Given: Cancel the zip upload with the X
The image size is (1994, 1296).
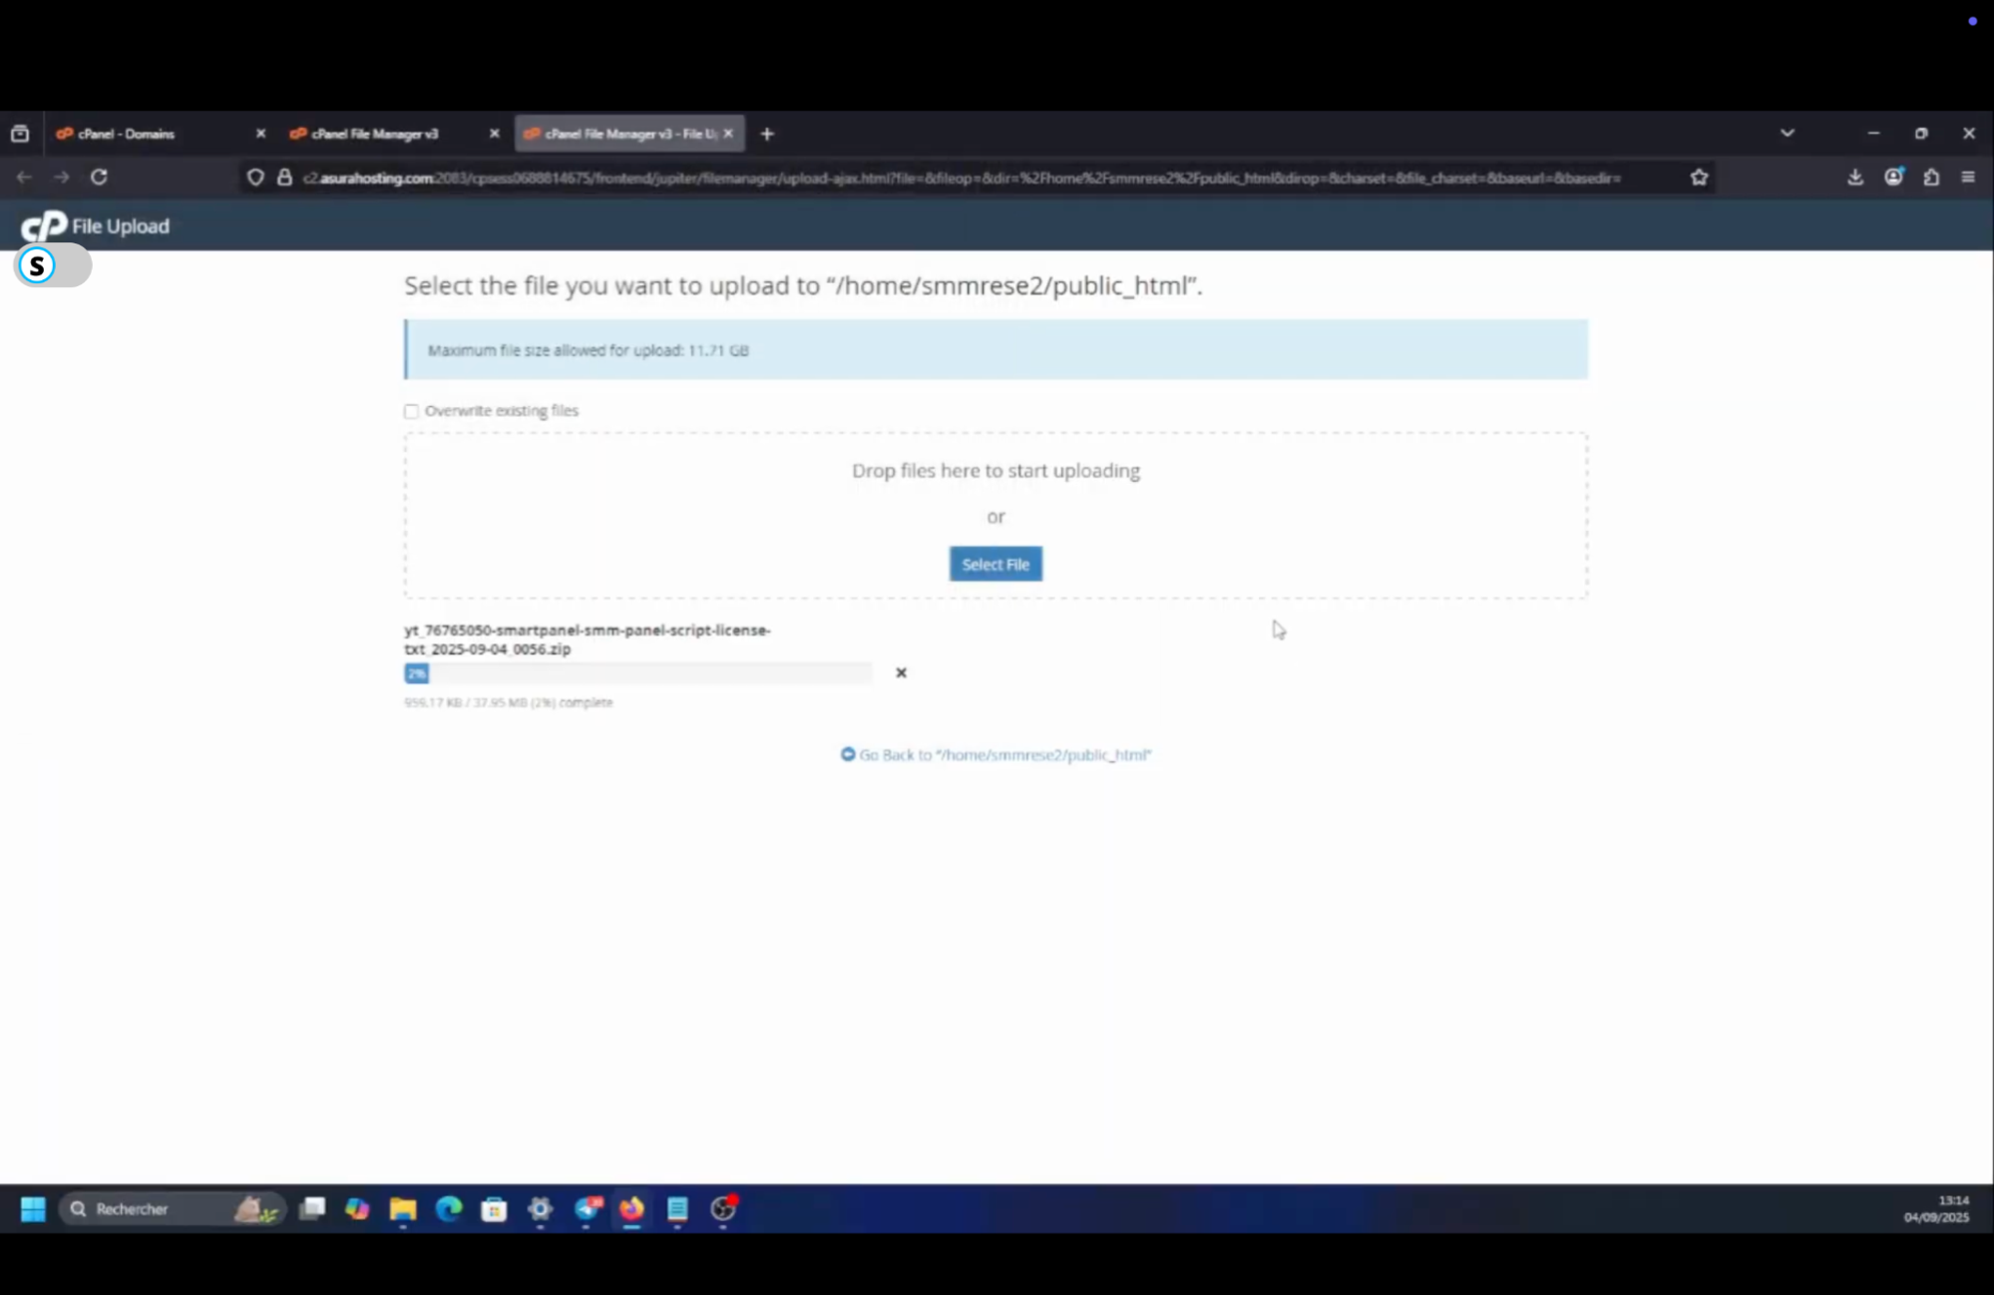Looking at the screenshot, I should pos(901,672).
